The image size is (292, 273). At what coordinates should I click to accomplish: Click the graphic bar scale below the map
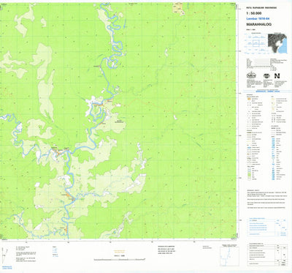click(120, 259)
